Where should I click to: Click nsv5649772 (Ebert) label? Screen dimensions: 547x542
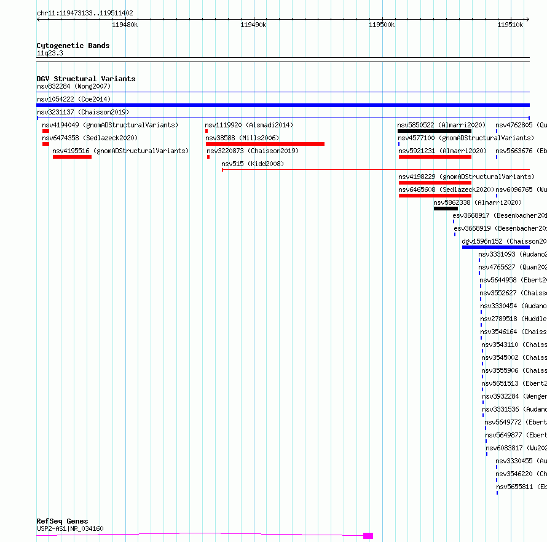click(x=516, y=422)
